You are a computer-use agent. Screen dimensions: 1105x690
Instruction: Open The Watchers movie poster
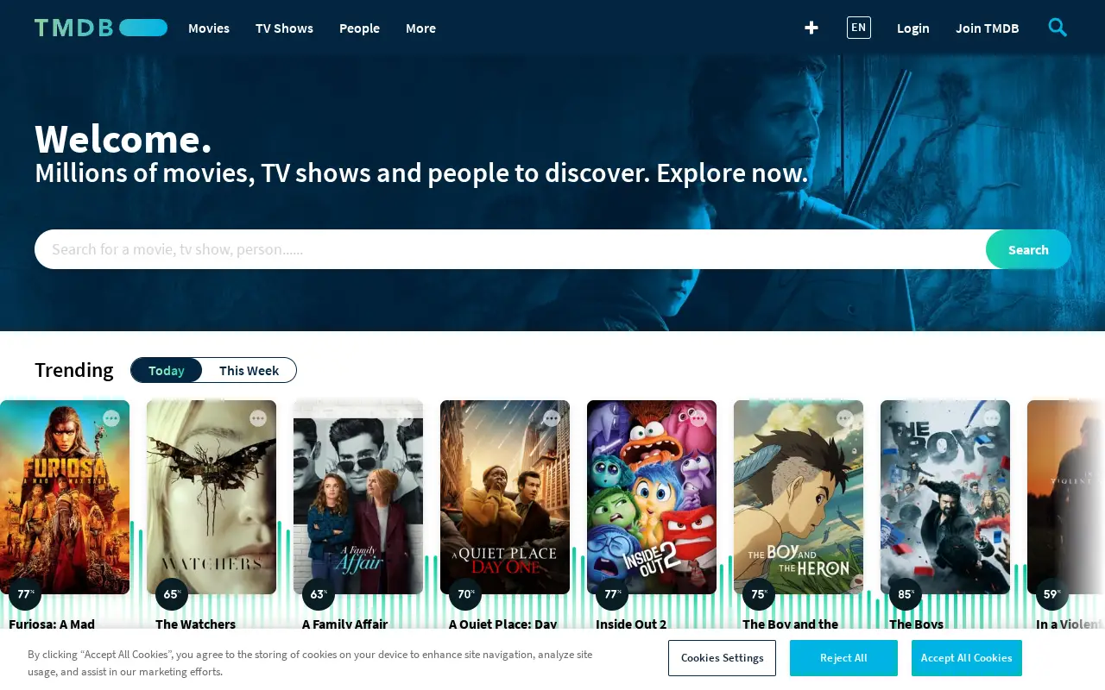(x=212, y=497)
